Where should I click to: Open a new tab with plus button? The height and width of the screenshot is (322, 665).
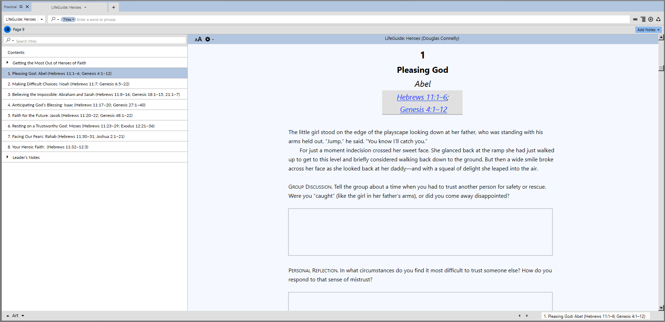(114, 7)
